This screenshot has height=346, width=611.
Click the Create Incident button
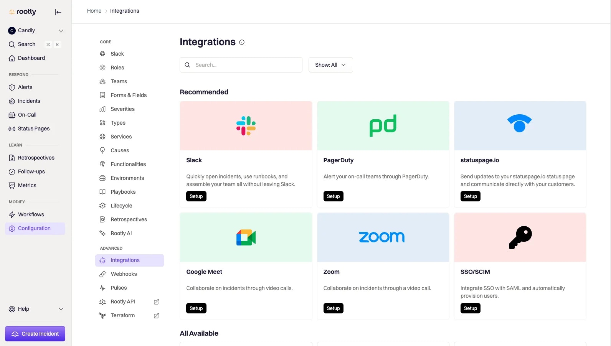pos(35,334)
